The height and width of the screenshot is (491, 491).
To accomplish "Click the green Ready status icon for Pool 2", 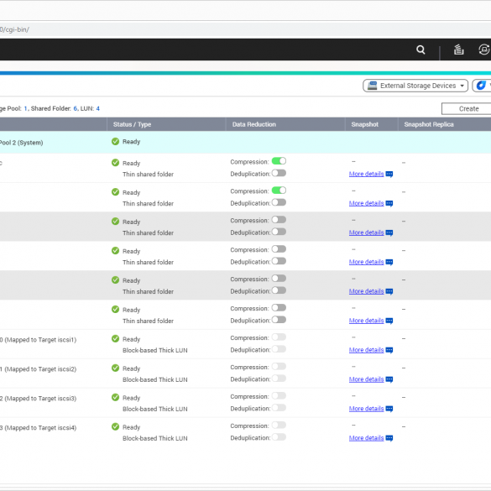I will (x=115, y=142).
